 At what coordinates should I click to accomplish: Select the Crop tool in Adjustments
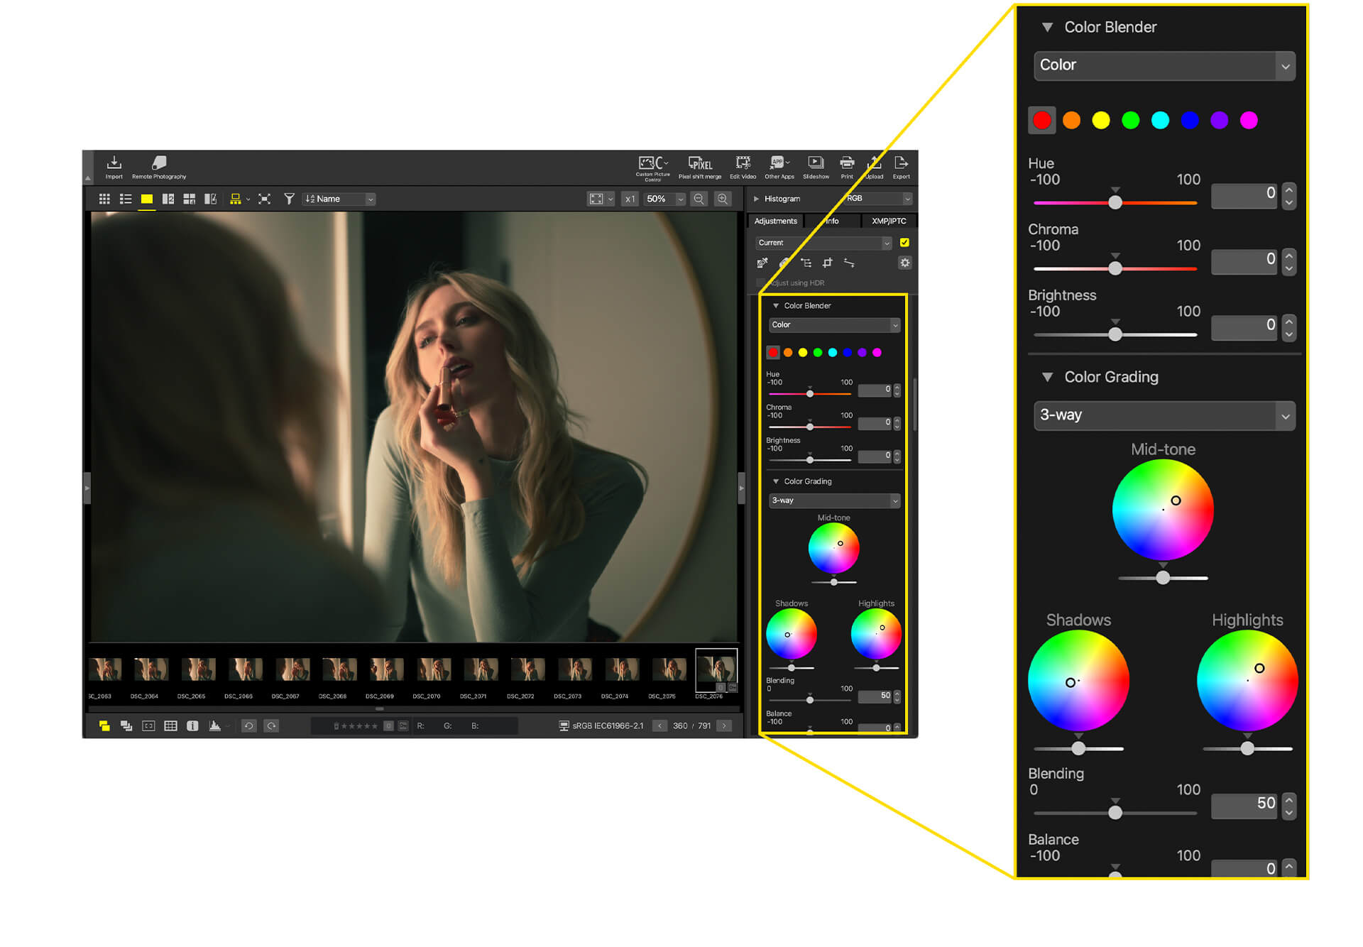(827, 263)
